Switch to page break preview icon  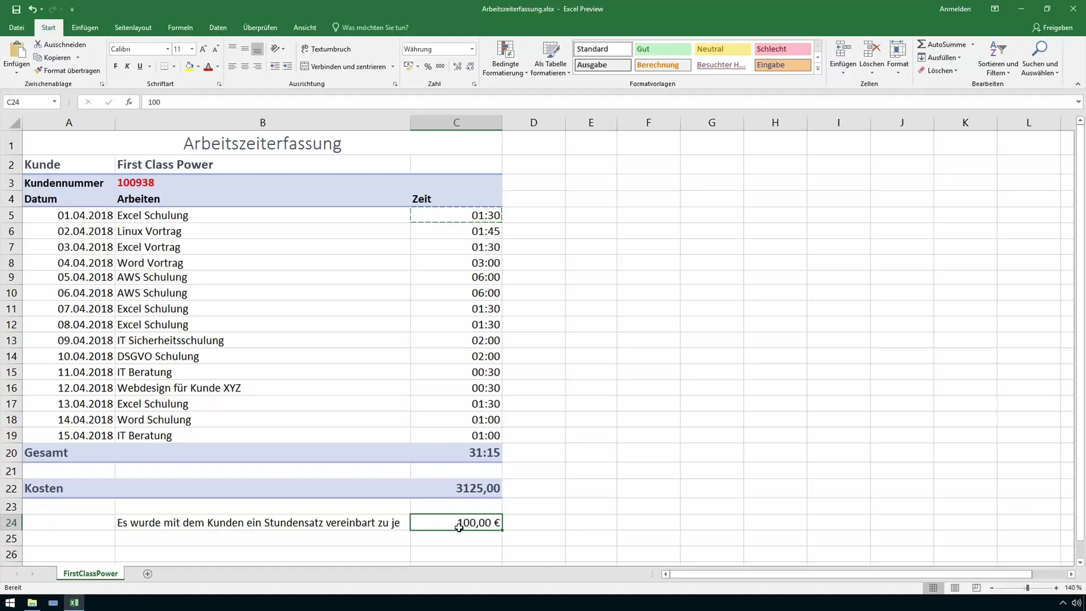976,588
